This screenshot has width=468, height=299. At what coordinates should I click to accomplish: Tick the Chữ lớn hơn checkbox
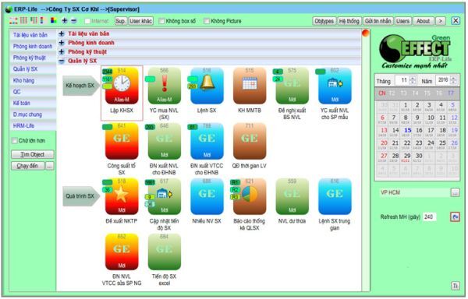pos(14,141)
